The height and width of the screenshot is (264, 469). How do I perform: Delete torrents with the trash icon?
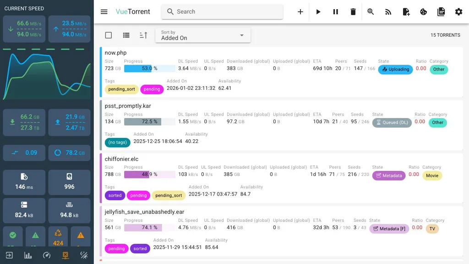coord(353,11)
